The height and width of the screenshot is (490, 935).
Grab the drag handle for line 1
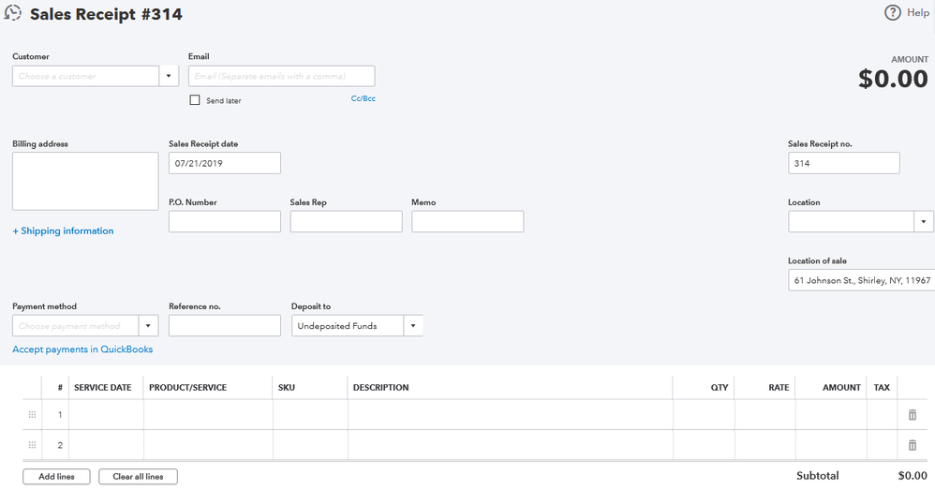click(33, 414)
